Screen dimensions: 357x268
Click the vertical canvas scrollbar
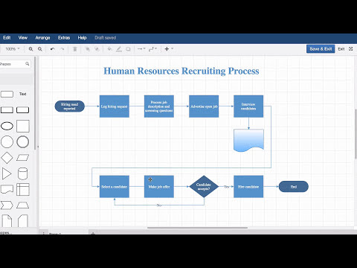(x=356, y=133)
